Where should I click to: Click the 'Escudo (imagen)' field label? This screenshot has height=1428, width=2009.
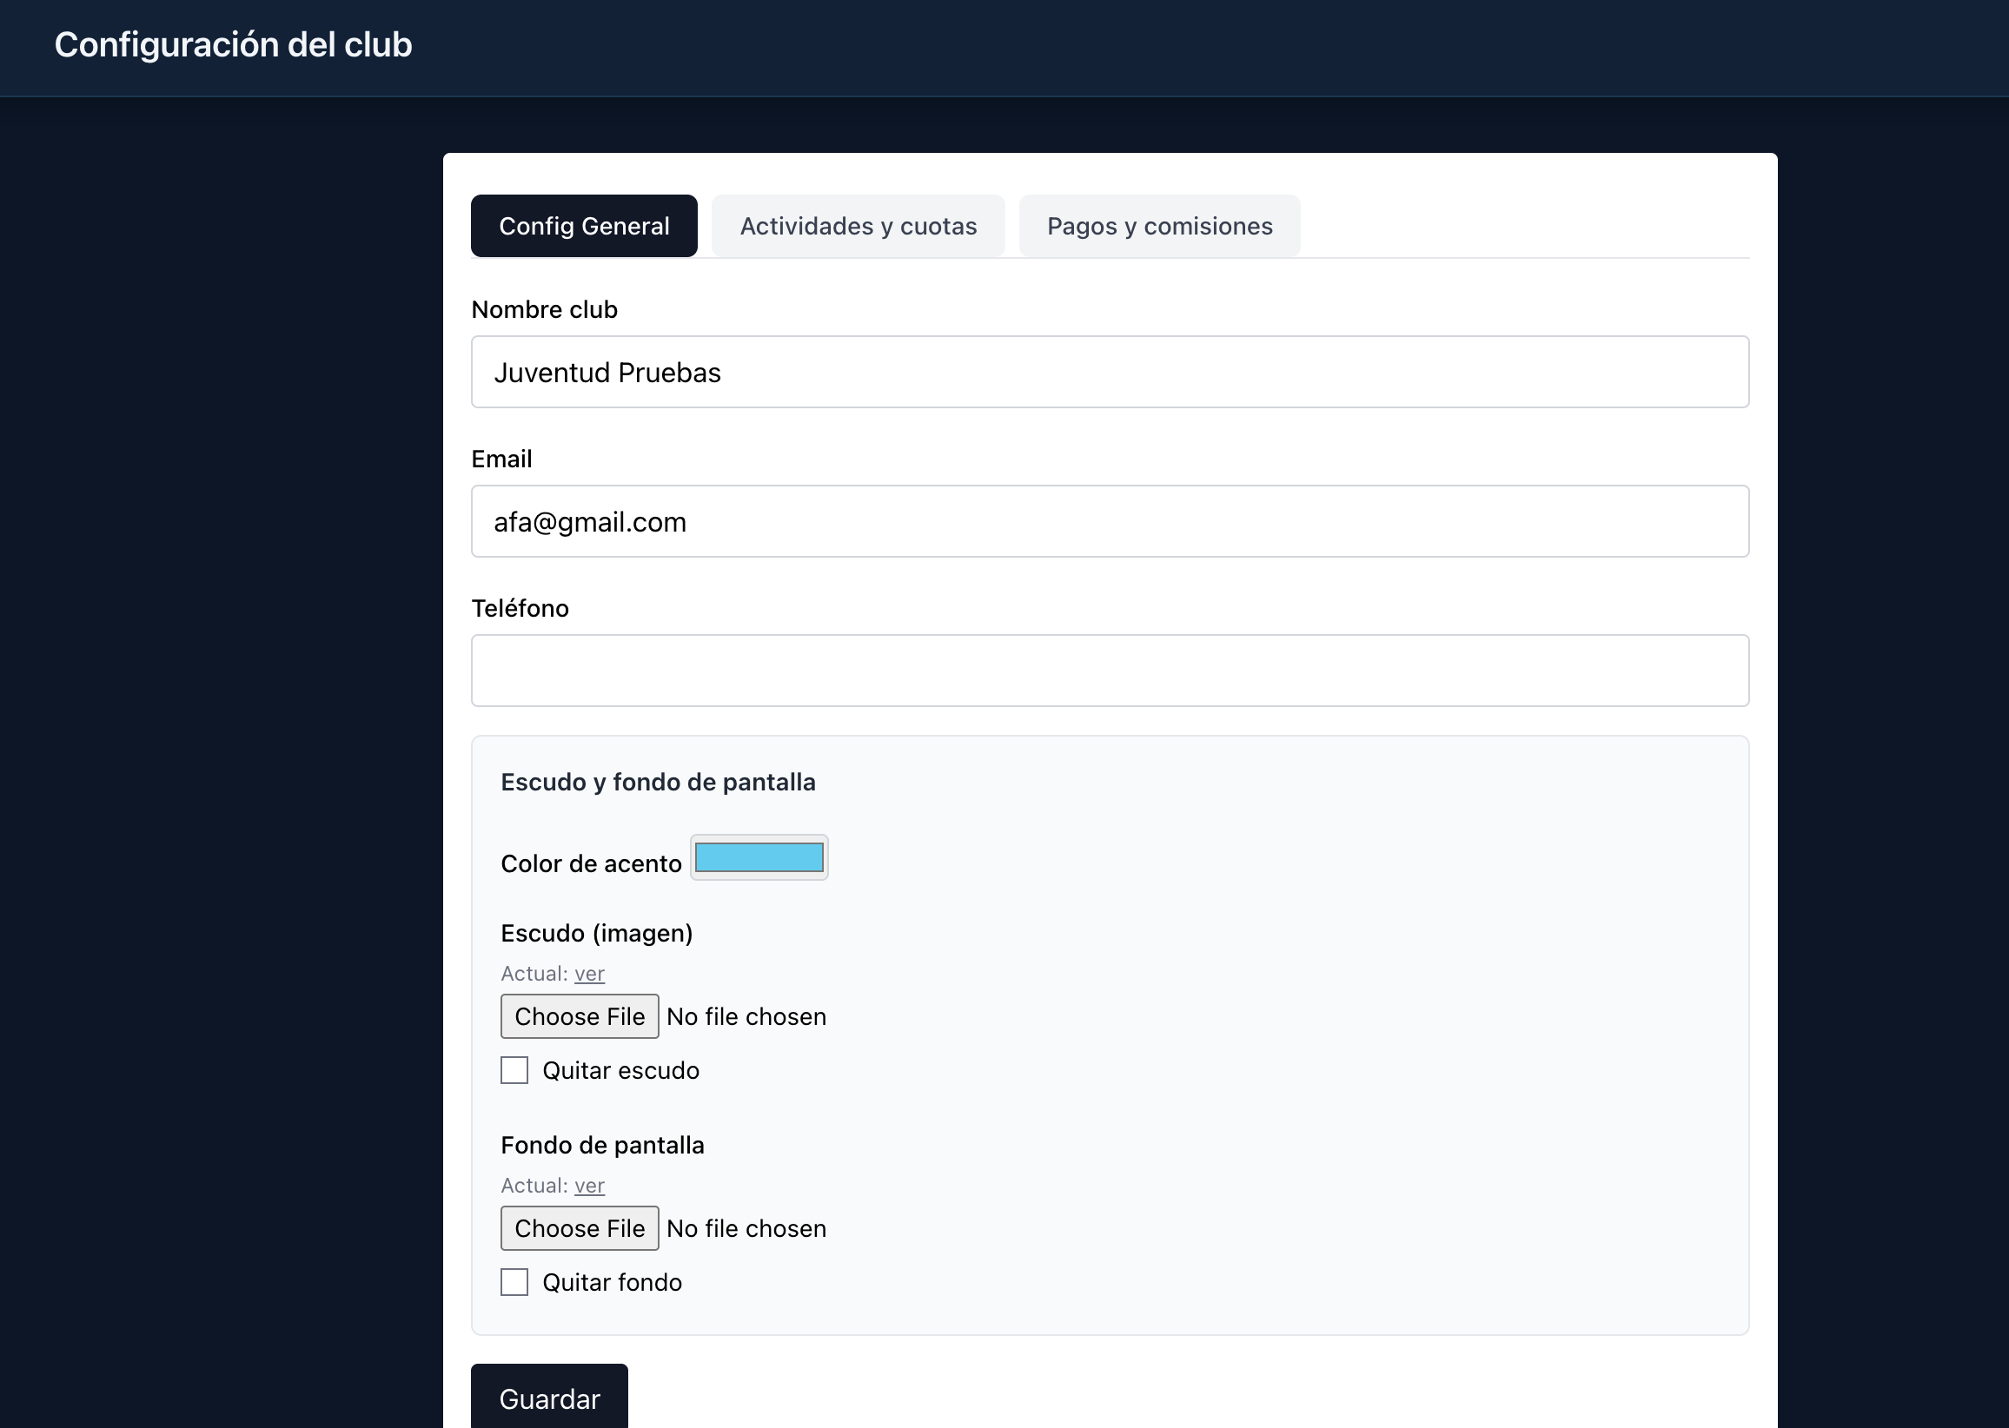[x=597, y=933]
